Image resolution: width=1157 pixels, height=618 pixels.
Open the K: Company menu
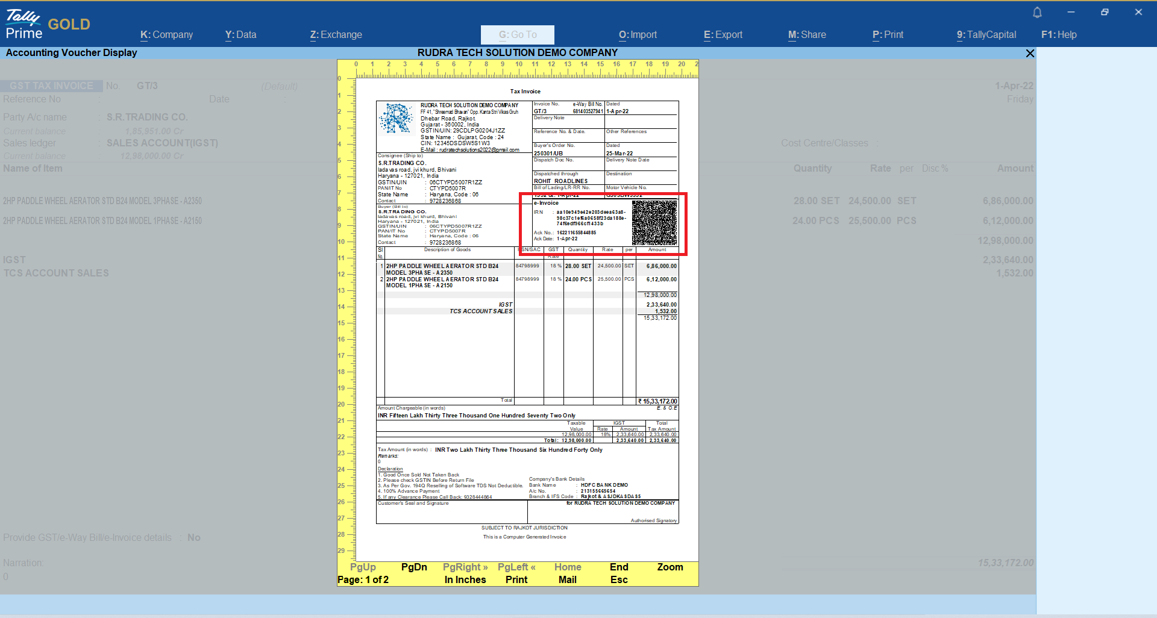(166, 35)
